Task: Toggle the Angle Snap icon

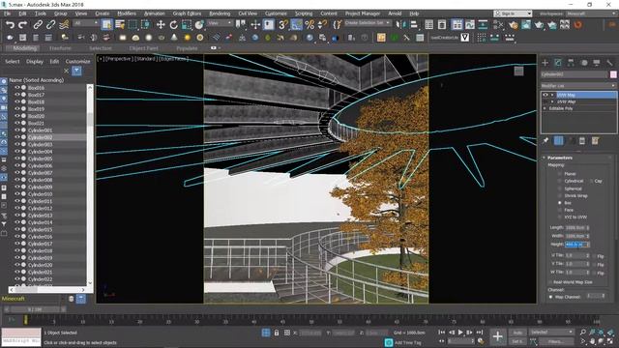Action: [x=297, y=25]
